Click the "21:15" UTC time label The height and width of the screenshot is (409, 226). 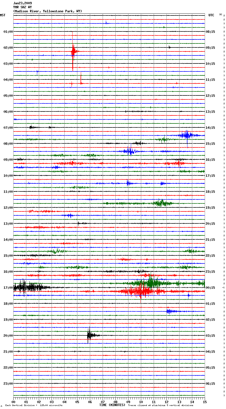pos(210,240)
